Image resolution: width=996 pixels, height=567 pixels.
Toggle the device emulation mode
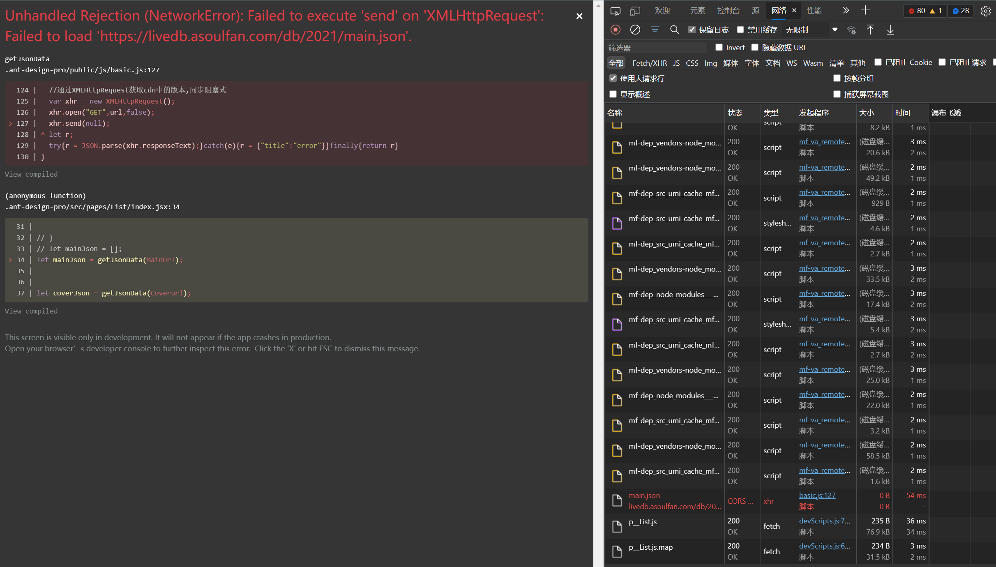[635, 11]
